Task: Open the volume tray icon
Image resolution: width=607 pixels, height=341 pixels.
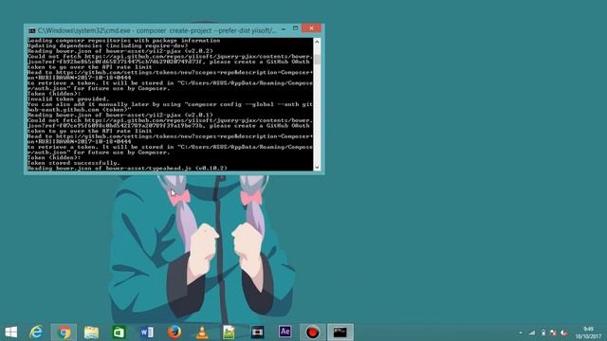Action: click(564, 332)
